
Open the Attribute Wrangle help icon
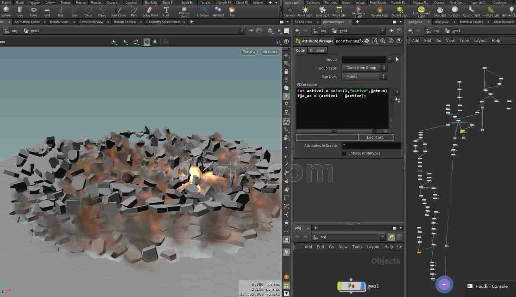pyautogui.click(x=399, y=41)
